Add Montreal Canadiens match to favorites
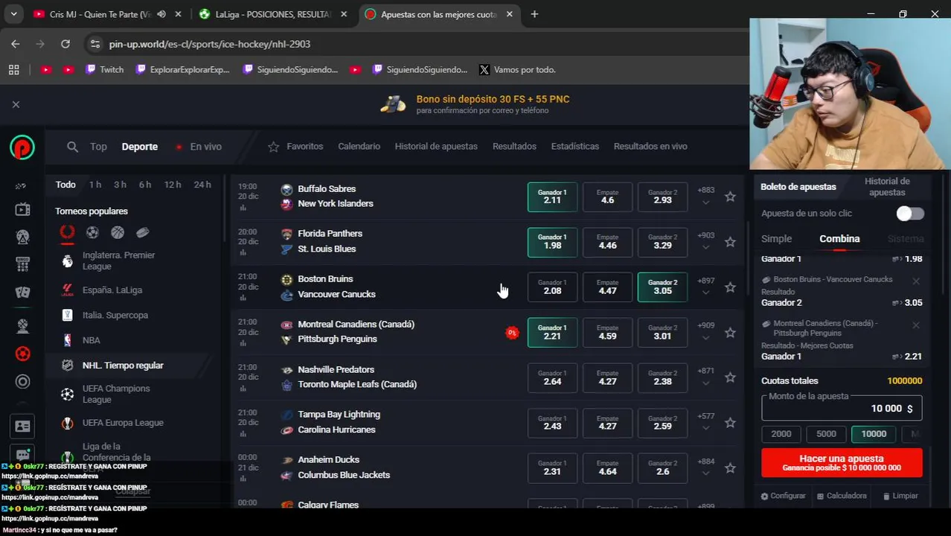 pos(730,333)
